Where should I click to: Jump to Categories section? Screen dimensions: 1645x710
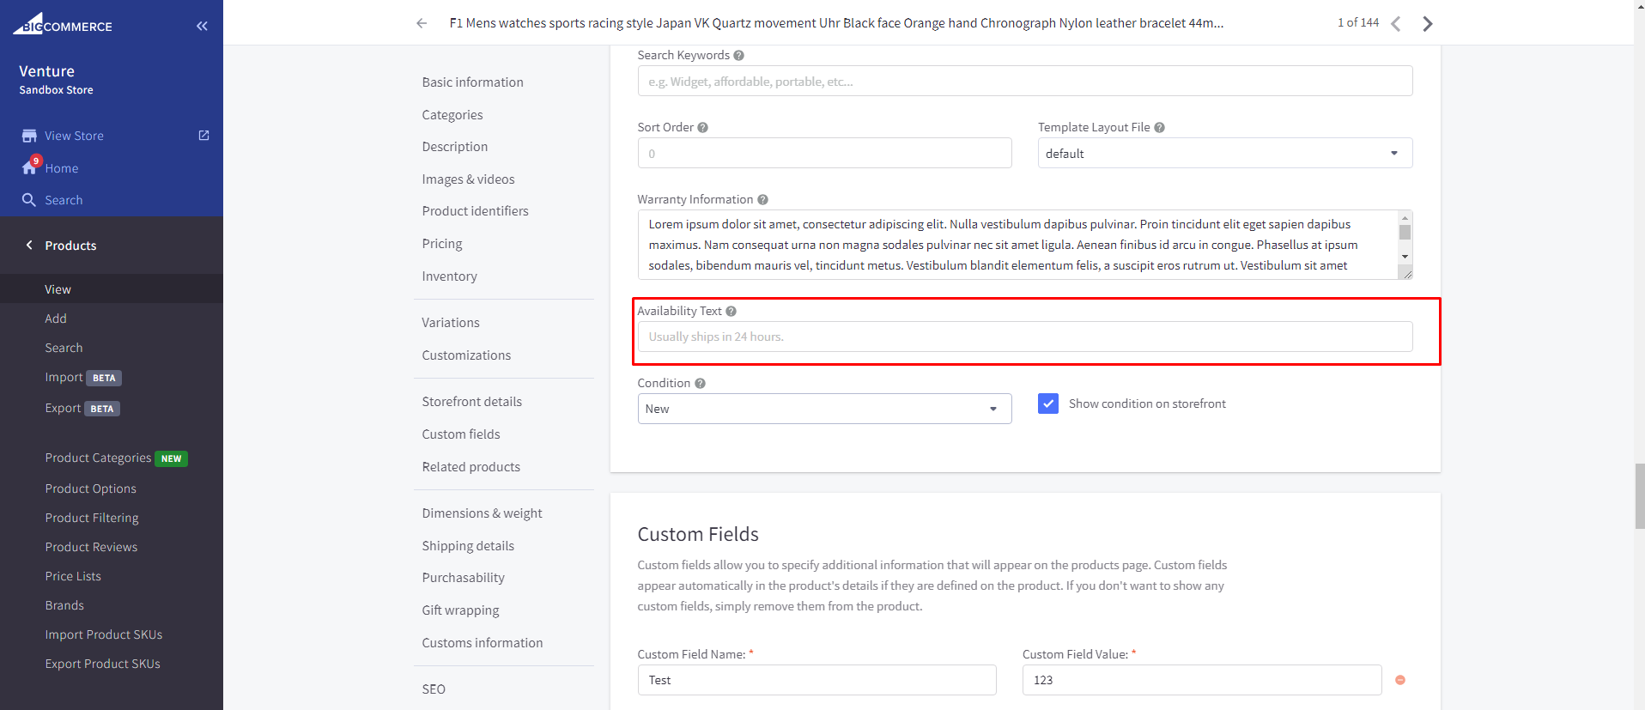point(452,115)
